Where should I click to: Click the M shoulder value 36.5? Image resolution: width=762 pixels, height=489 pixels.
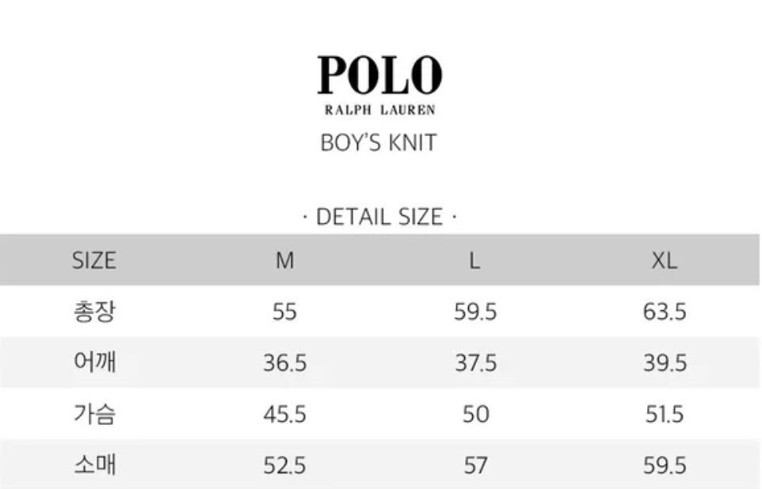coord(284,363)
